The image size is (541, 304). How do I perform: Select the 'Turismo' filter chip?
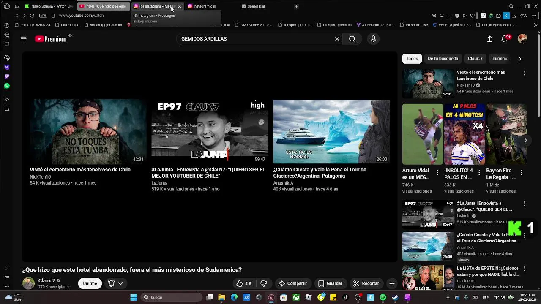pos(500,59)
